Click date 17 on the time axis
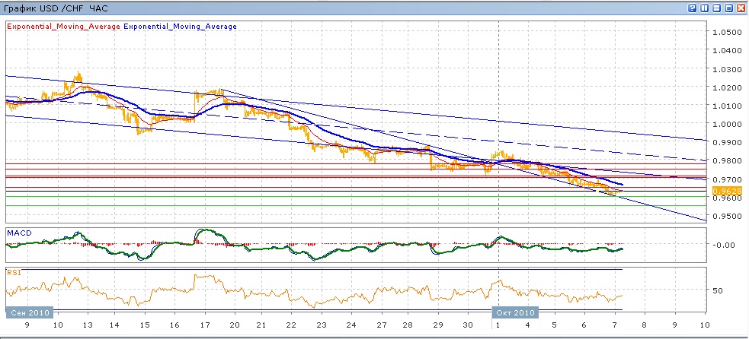This screenshot has height=339, width=749. (203, 324)
